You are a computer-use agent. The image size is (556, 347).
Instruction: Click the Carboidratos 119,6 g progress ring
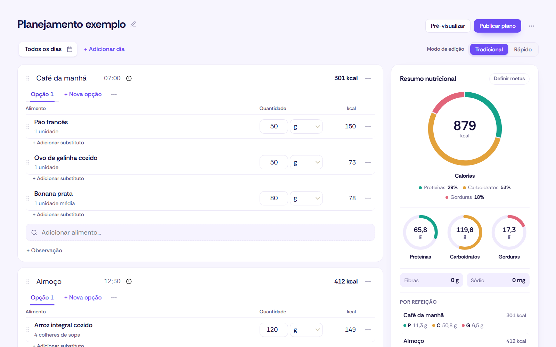click(x=465, y=232)
